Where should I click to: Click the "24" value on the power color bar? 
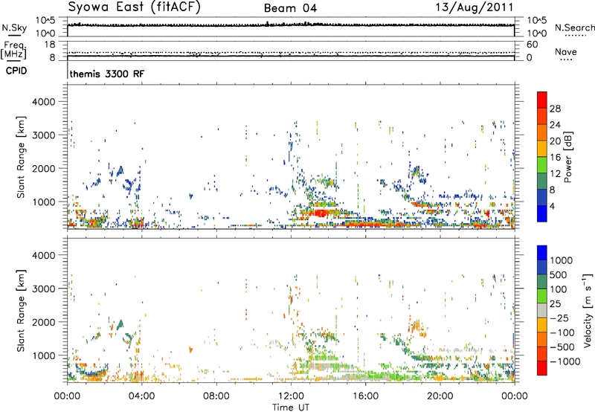click(555, 125)
